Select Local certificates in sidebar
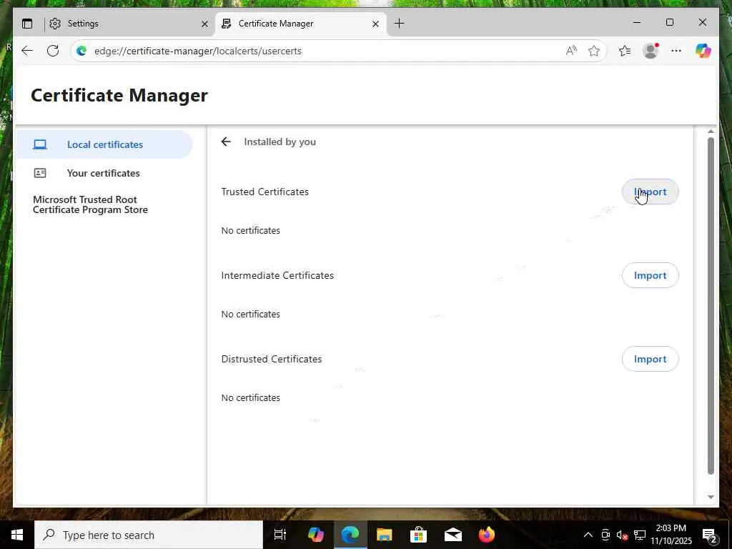732x549 pixels. click(x=104, y=144)
